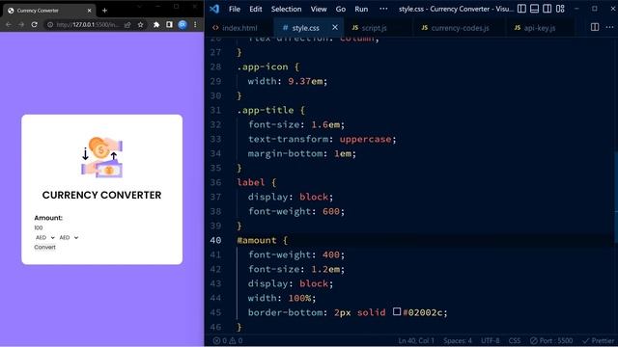Open the second AED currency dropdown
The width and height of the screenshot is (618, 347).
click(69, 238)
